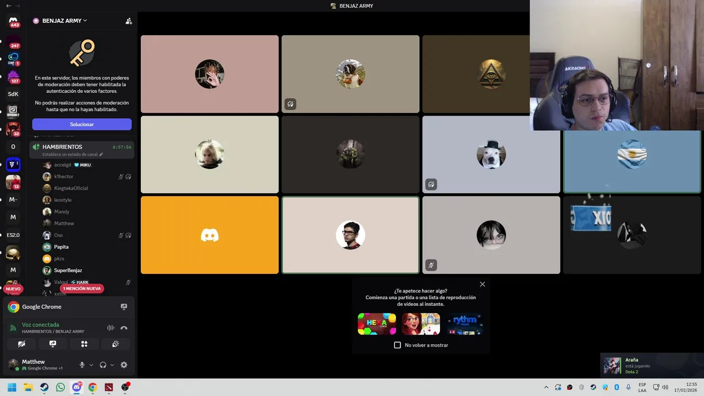The image size is (704, 396).
Task: Mute microphone next to Matthew
Action: click(x=82, y=365)
